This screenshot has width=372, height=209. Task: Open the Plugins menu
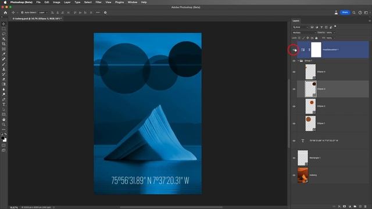[119, 2]
